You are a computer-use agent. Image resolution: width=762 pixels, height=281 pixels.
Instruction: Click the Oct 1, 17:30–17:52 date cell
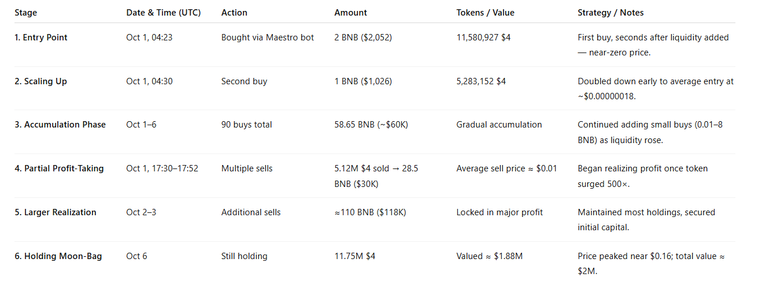coord(162,168)
